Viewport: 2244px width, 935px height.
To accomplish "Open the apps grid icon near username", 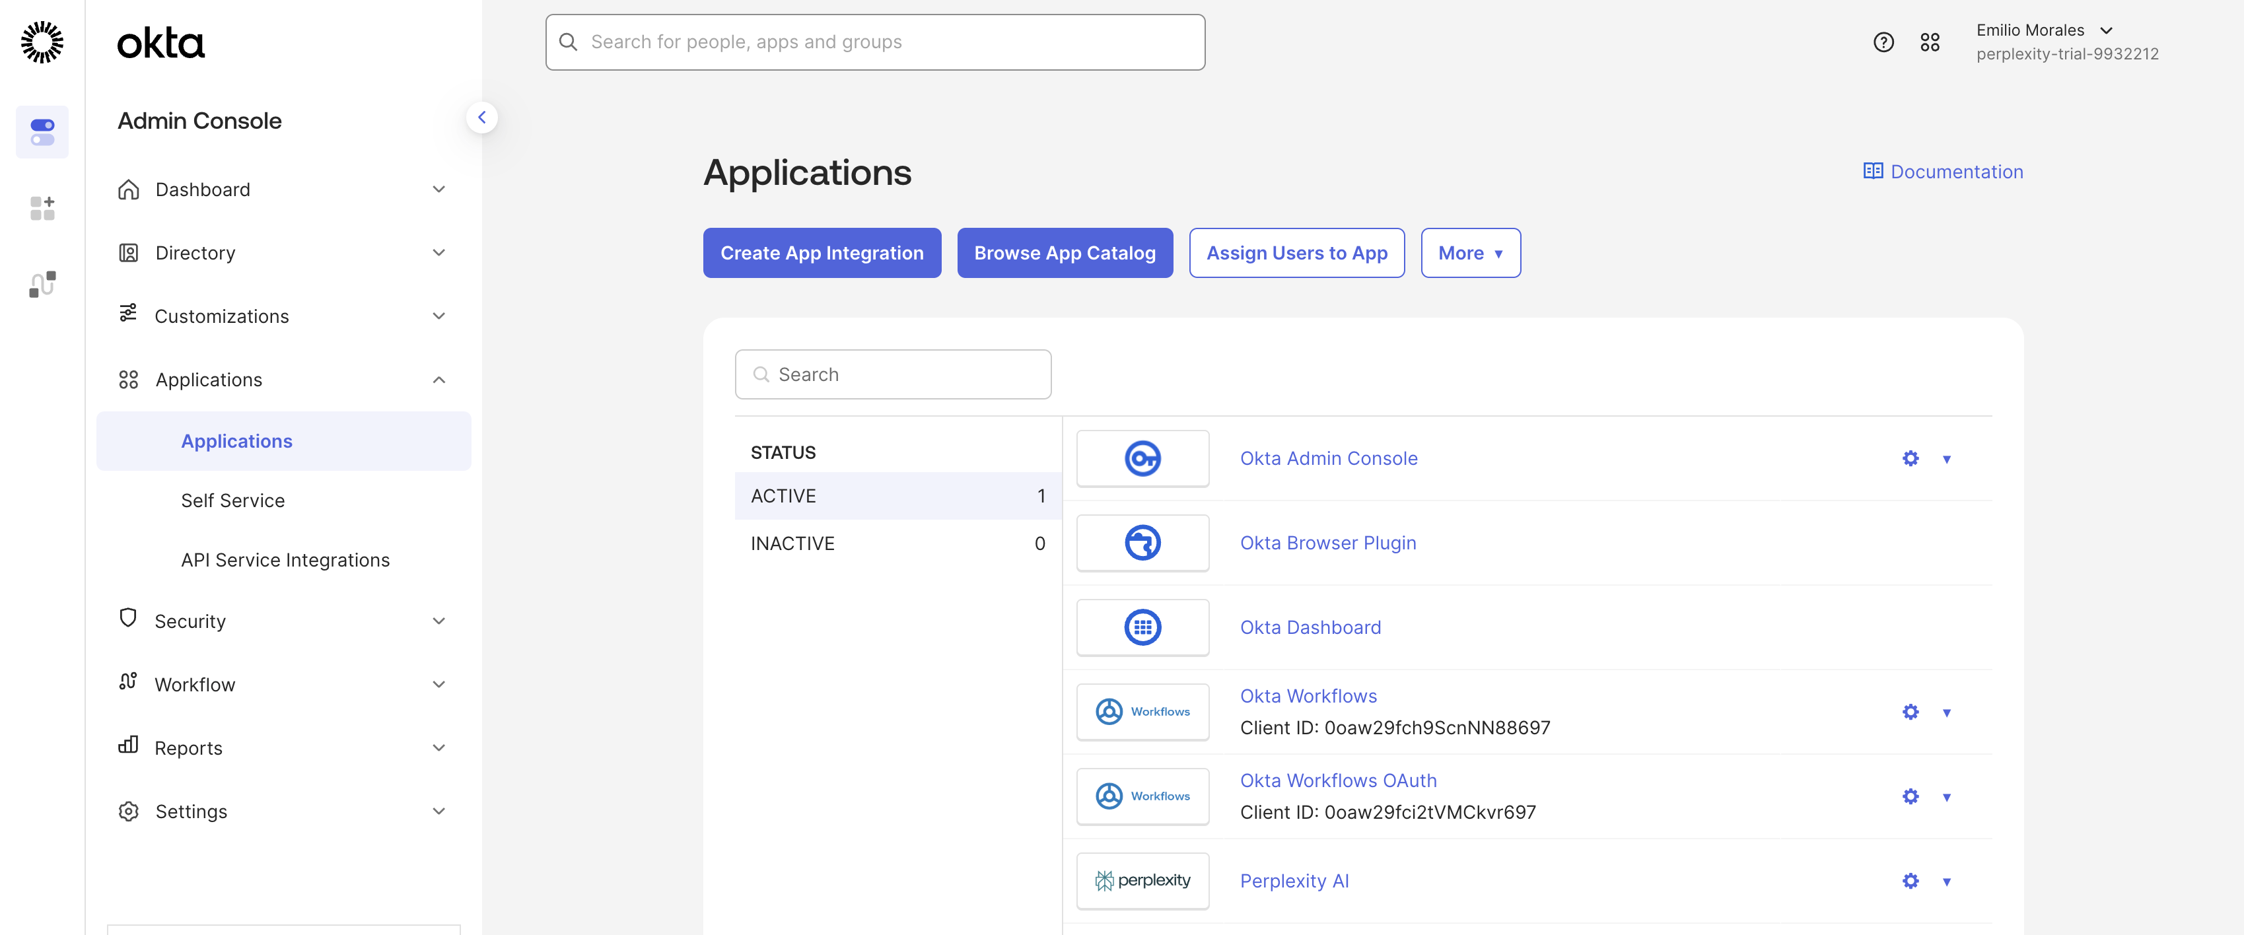I will (1930, 42).
